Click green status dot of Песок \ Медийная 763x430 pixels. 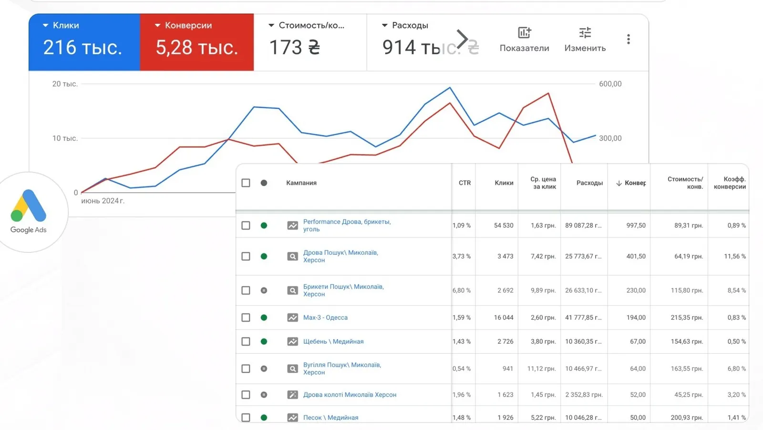coord(264,418)
